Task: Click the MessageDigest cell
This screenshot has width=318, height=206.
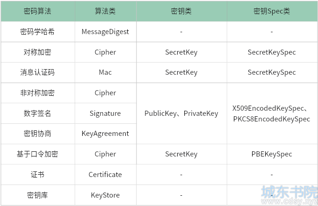Action: 105,32
